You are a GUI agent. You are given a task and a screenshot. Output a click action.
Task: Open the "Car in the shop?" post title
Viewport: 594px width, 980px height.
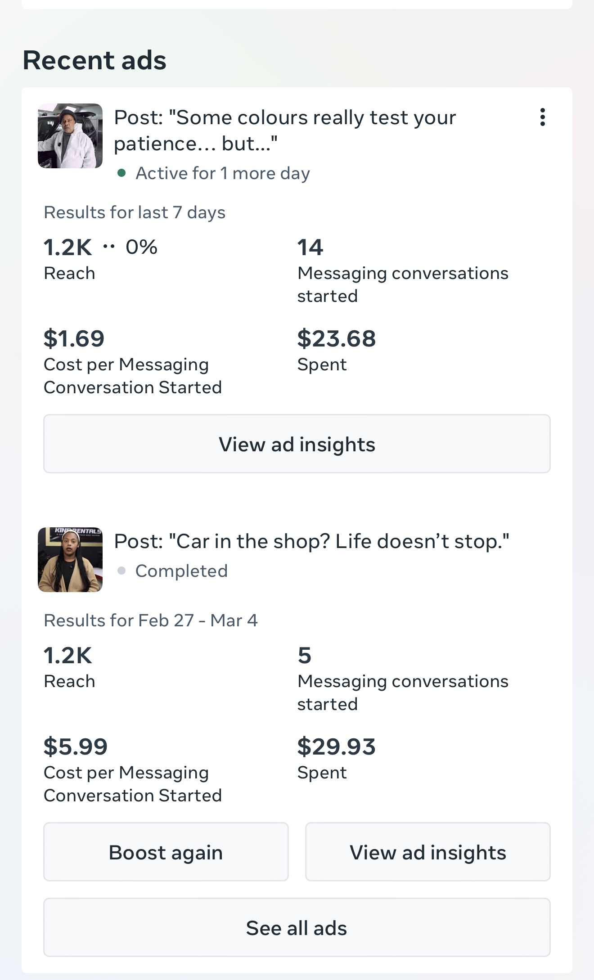coord(311,541)
